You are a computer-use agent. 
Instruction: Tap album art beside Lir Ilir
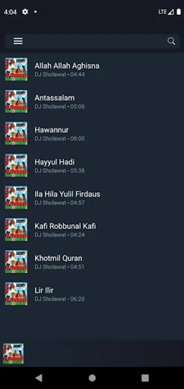16,293
